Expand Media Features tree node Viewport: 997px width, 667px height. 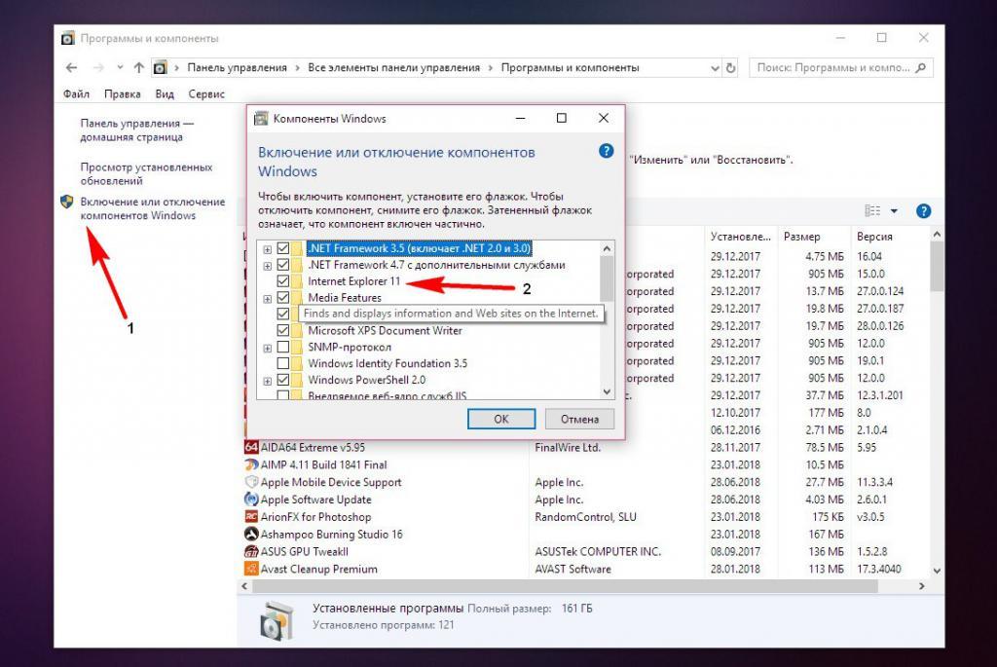click(x=268, y=299)
